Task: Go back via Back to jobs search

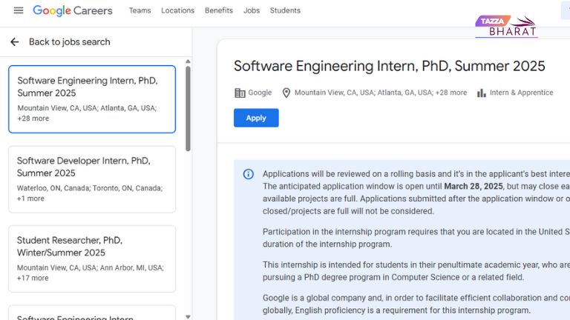Action: (x=70, y=42)
